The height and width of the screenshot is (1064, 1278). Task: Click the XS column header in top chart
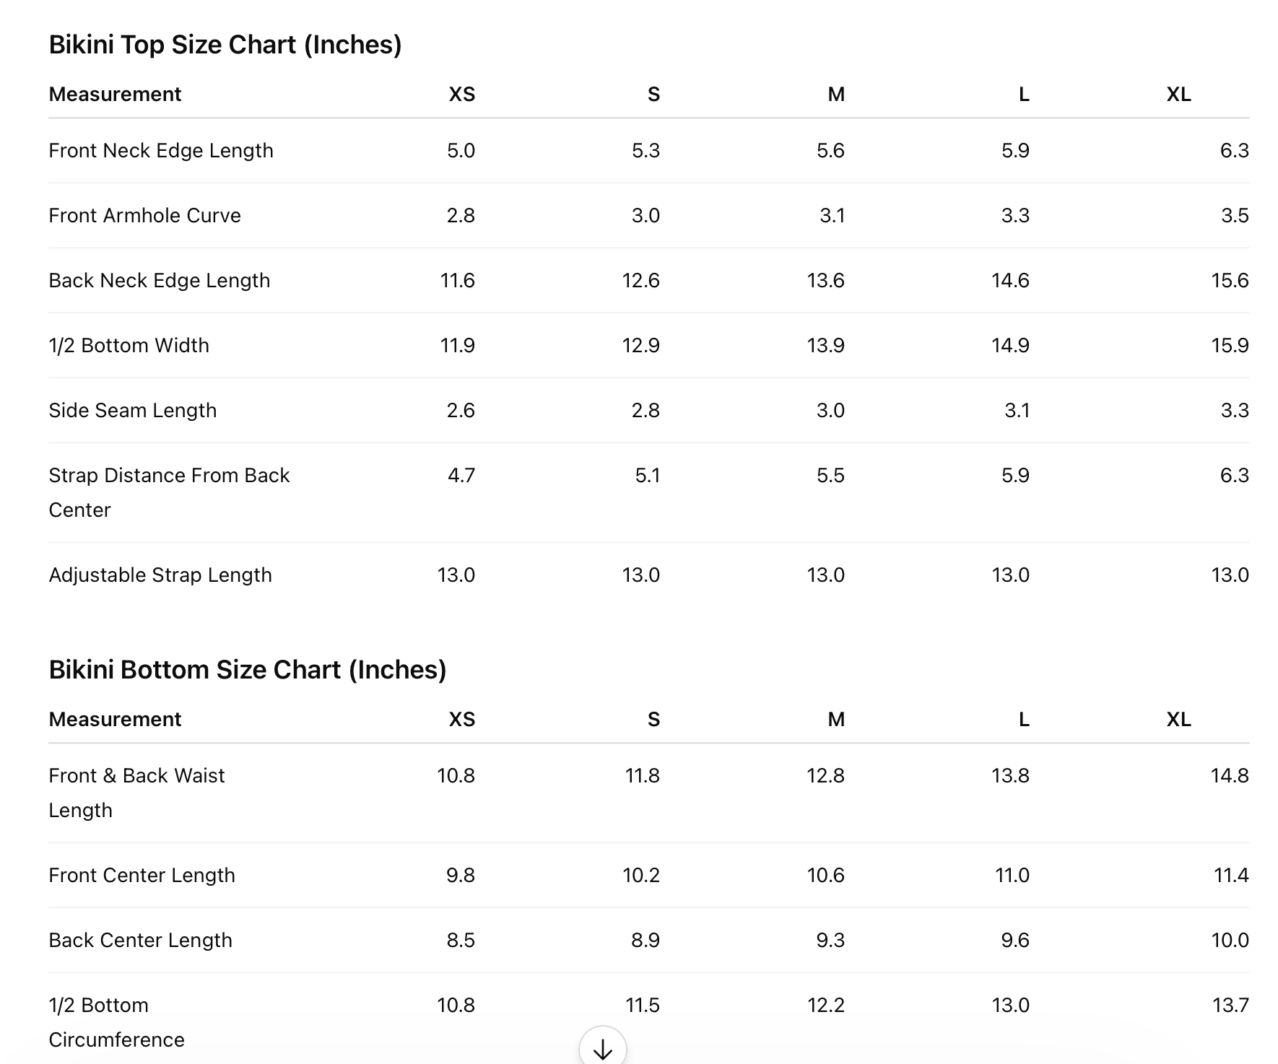(462, 95)
